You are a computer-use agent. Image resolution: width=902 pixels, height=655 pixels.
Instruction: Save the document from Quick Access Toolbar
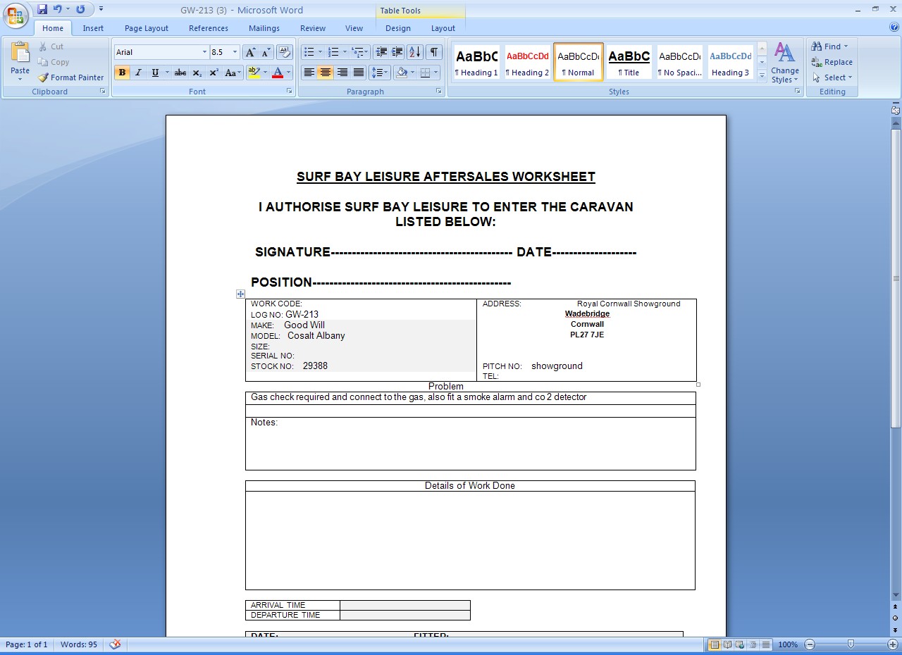point(42,9)
